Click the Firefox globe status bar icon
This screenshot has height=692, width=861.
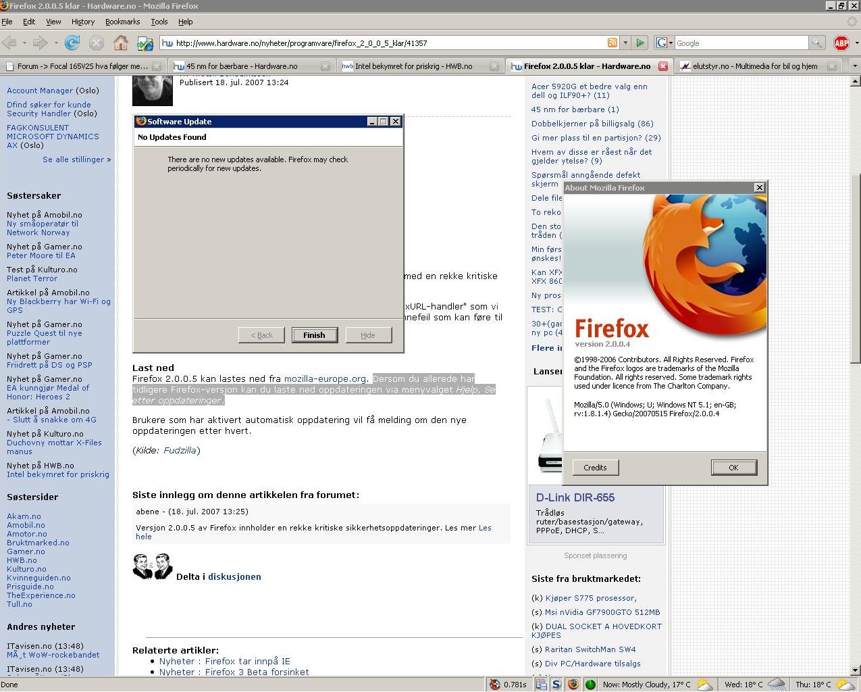[573, 685]
